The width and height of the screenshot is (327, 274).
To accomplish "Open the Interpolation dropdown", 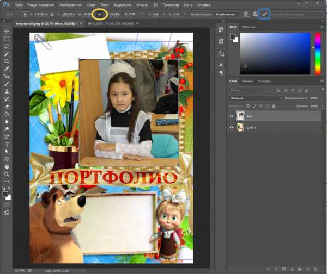I will 227,14.
